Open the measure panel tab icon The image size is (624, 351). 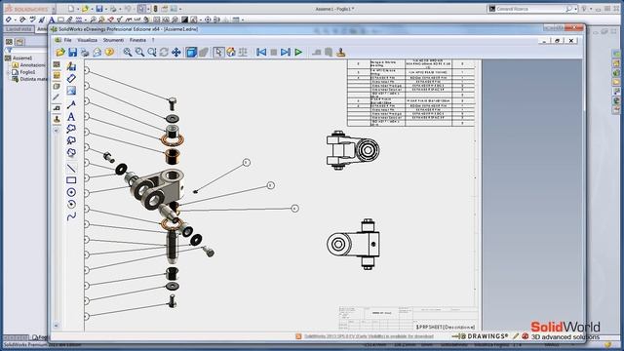tap(57, 108)
